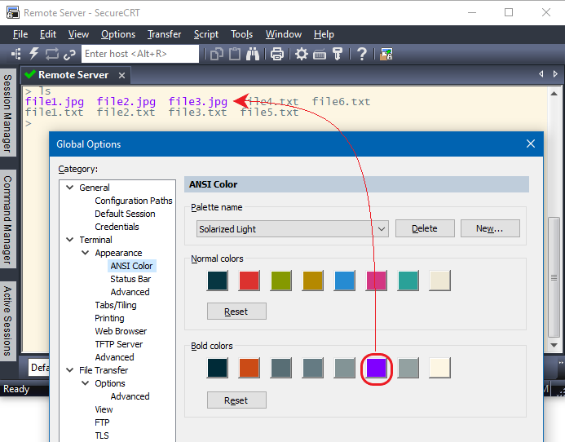Click the public key assistant icon

(x=338, y=54)
